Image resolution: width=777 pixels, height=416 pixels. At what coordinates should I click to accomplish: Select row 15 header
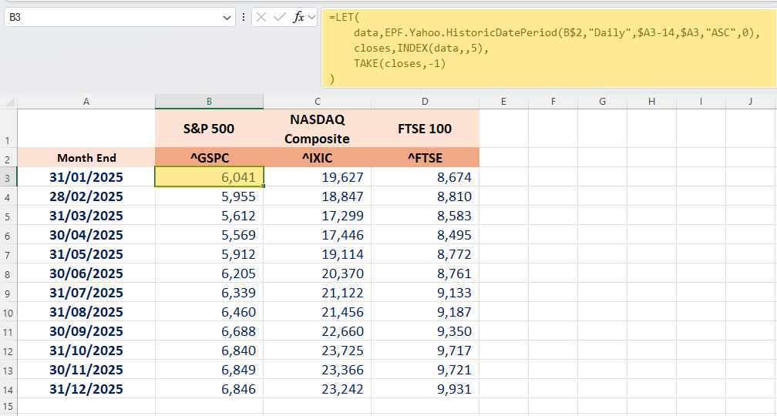click(8, 407)
